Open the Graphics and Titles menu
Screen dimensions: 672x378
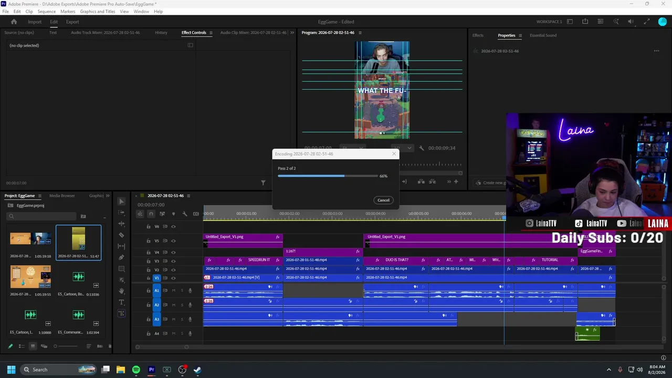click(x=98, y=12)
